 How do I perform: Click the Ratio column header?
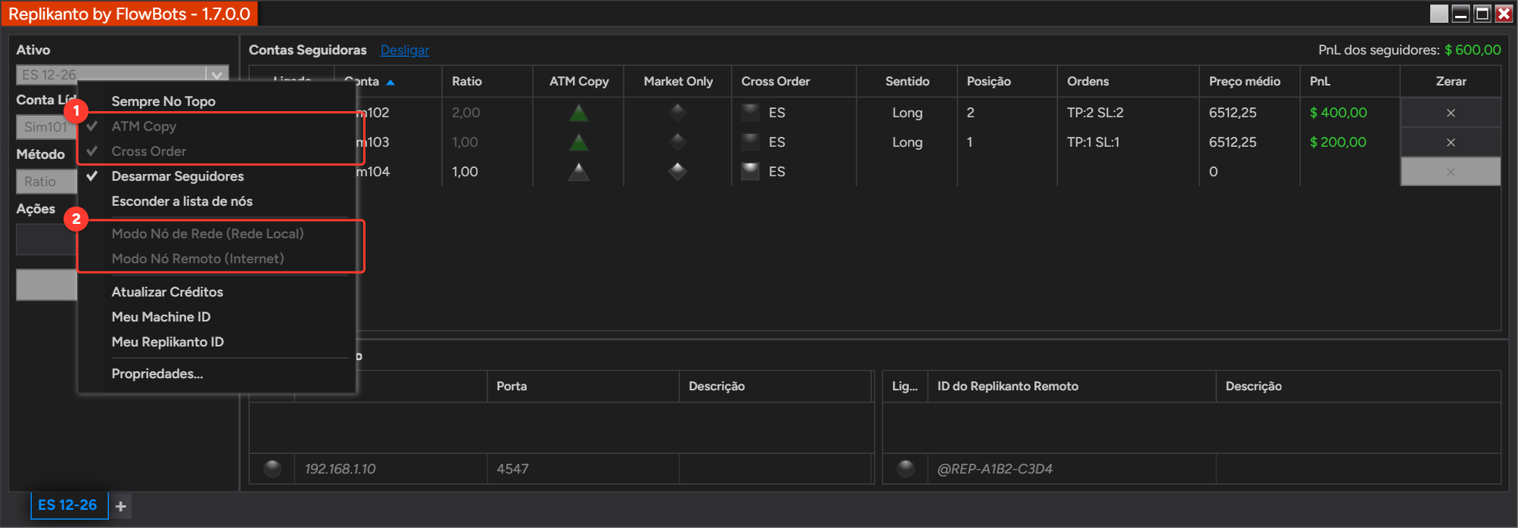[x=487, y=82]
